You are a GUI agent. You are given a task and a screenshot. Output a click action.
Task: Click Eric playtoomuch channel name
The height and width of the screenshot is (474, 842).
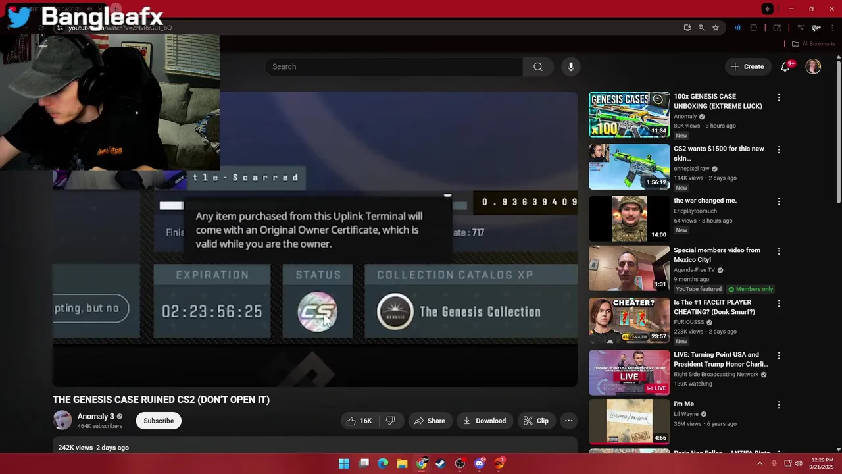[x=695, y=211]
